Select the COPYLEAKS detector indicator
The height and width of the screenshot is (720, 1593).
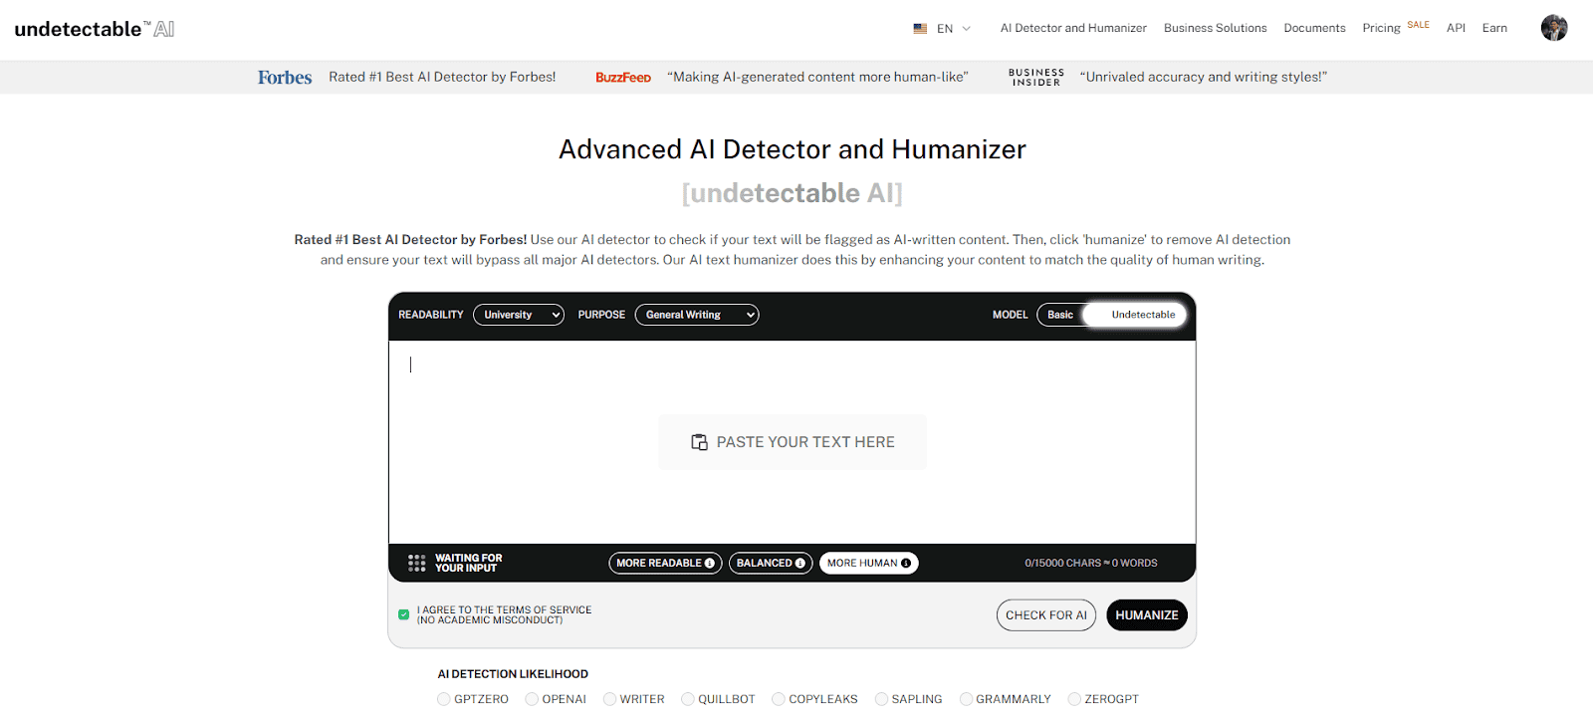click(x=779, y=699)
